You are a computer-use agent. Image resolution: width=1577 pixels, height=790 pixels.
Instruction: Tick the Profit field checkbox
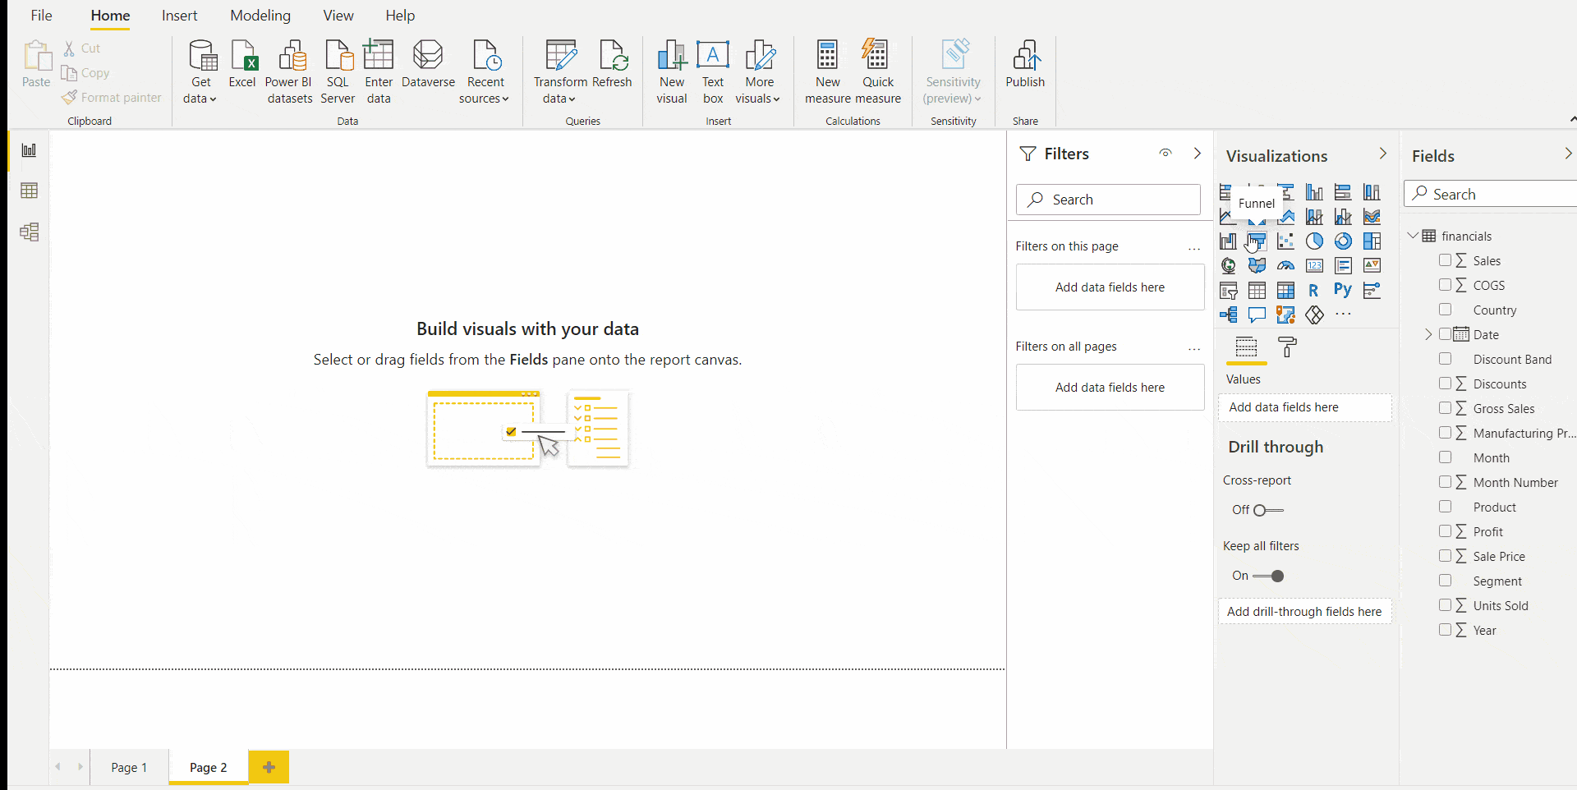pos(1446,531)
